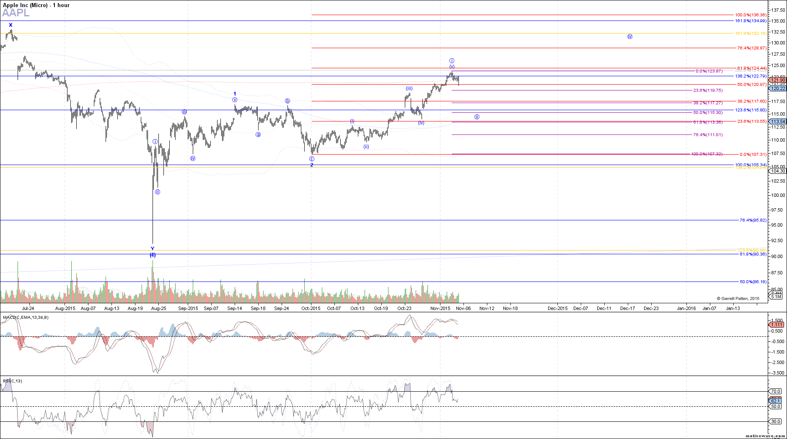
Task: Select the blue 113.54 price axis tag
Action: (778, 121)
